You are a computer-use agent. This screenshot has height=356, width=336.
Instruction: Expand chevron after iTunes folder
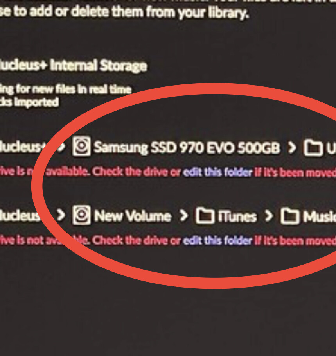click(269, 216)
